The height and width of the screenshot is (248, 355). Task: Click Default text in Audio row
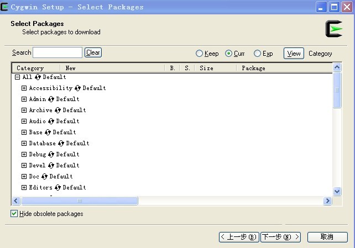coord(67,122)
